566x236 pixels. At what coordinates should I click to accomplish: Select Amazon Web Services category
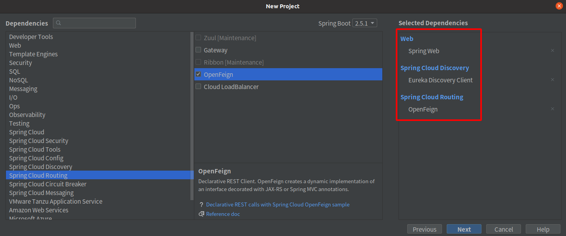(x=98, y=210)
